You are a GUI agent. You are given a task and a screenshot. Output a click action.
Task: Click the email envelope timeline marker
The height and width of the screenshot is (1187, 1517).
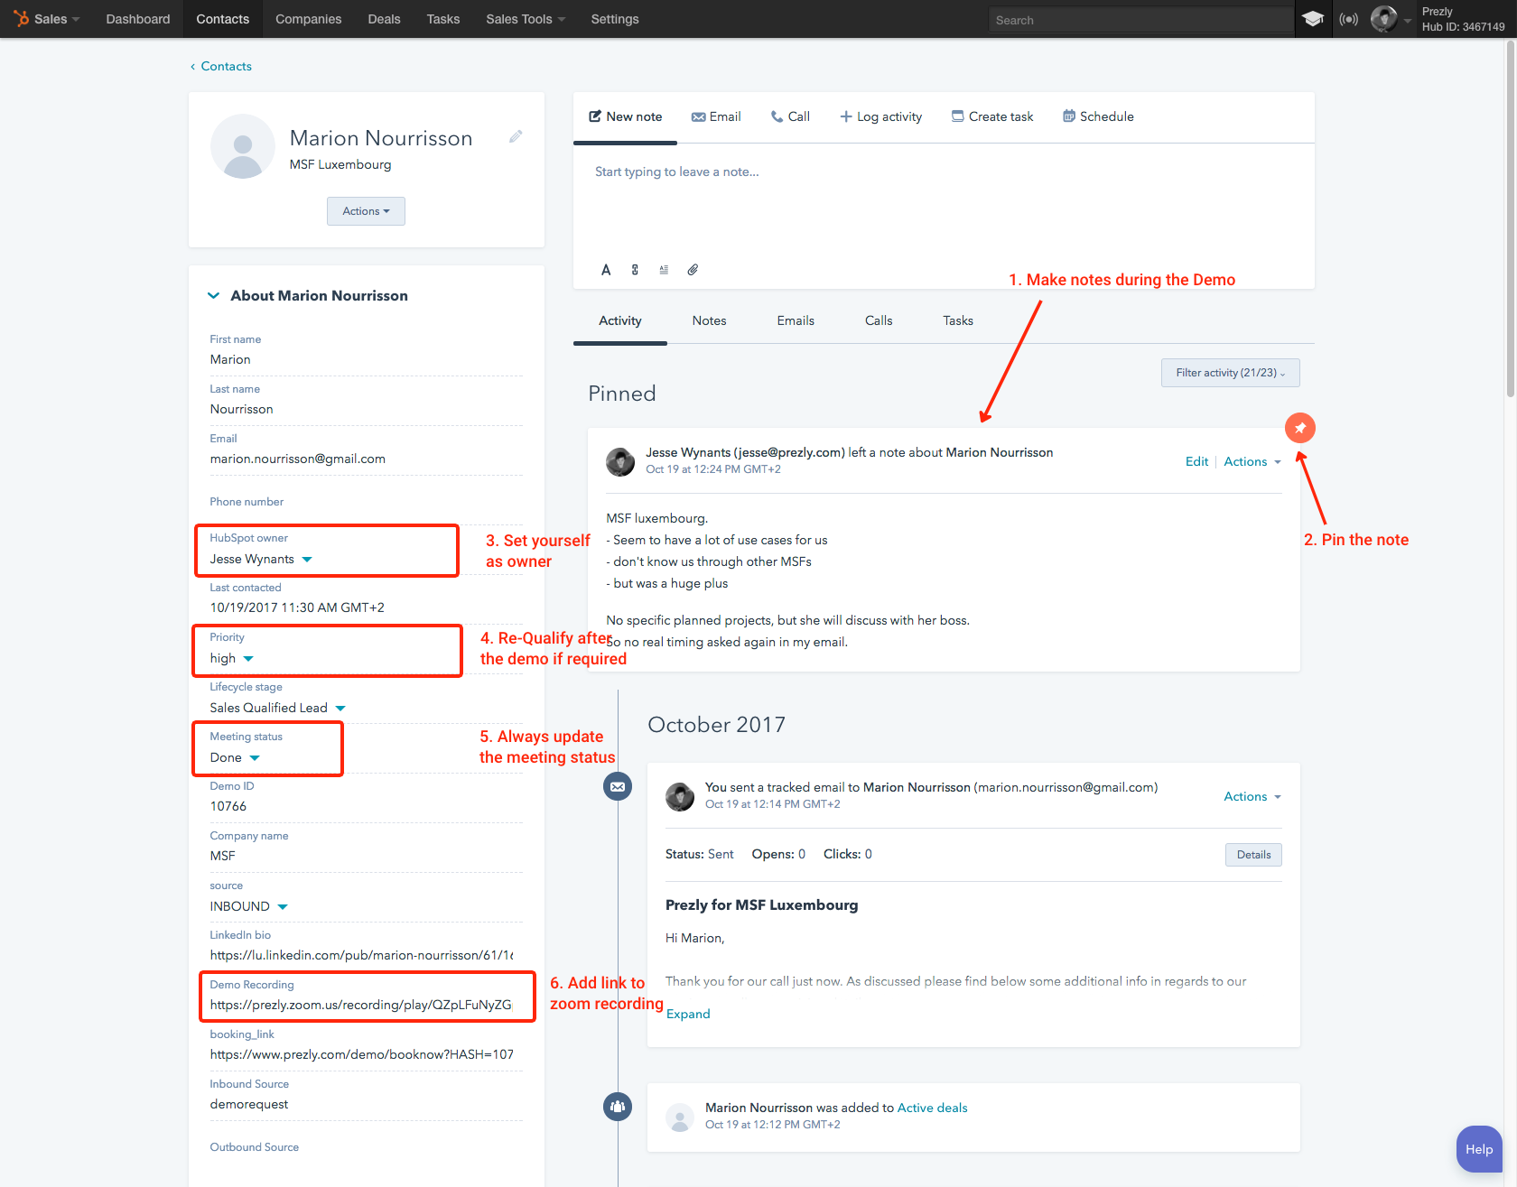tap(618, 786)
